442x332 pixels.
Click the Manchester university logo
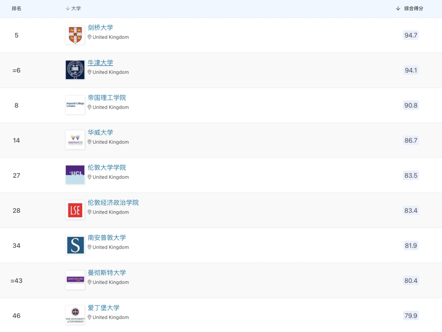pyautogui.click(x=75, y=280)
